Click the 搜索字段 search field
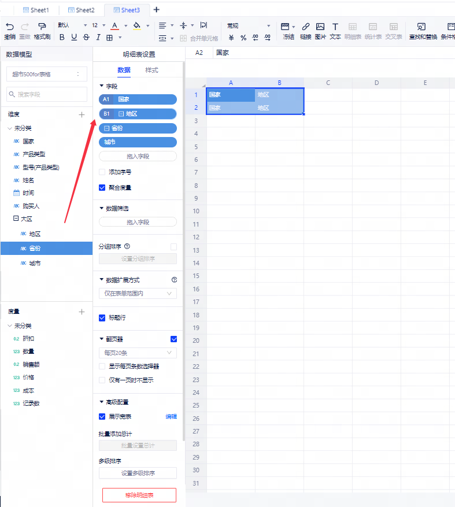 (47, 94)
